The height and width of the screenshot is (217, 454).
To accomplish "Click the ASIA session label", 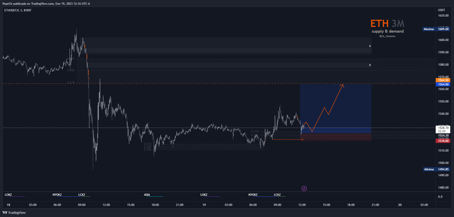I will coord(147,195).
